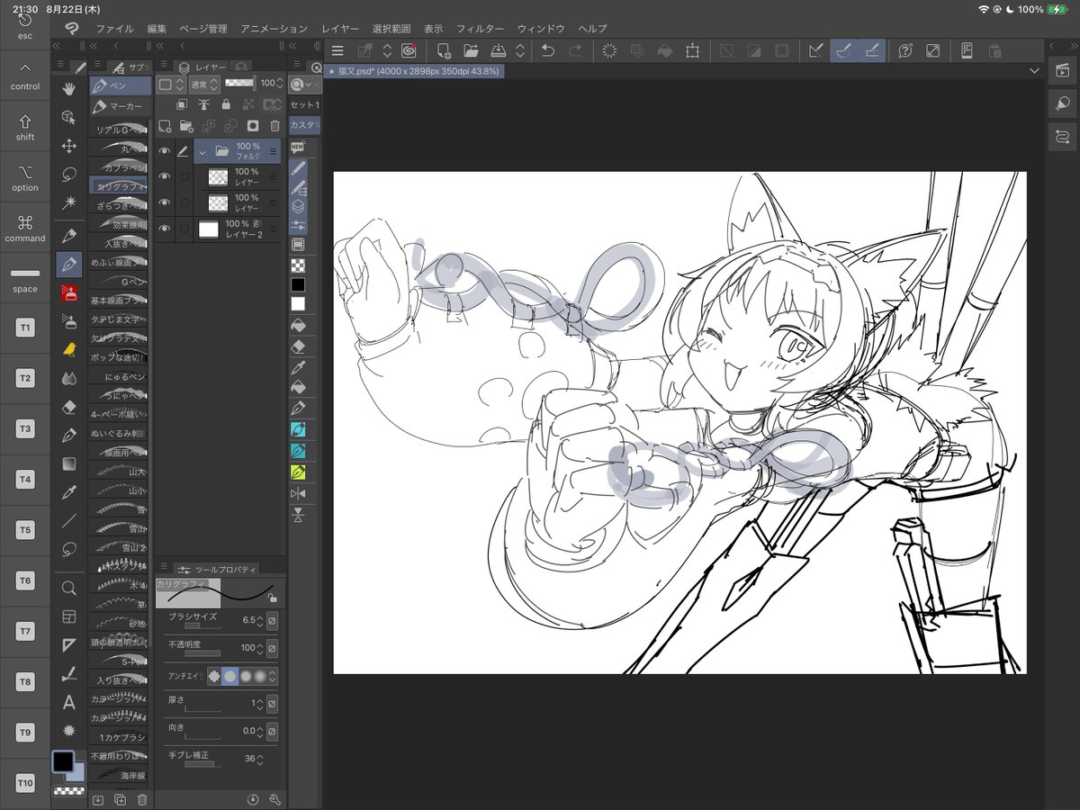Click the Redo arrow in command bar

point(575,51)
